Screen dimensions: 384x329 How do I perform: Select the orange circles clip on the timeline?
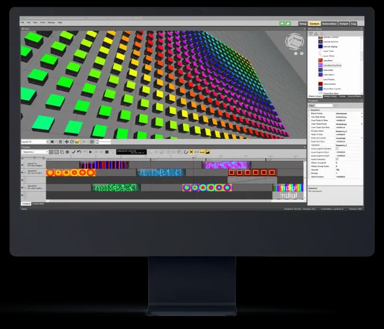click(71, 173)
